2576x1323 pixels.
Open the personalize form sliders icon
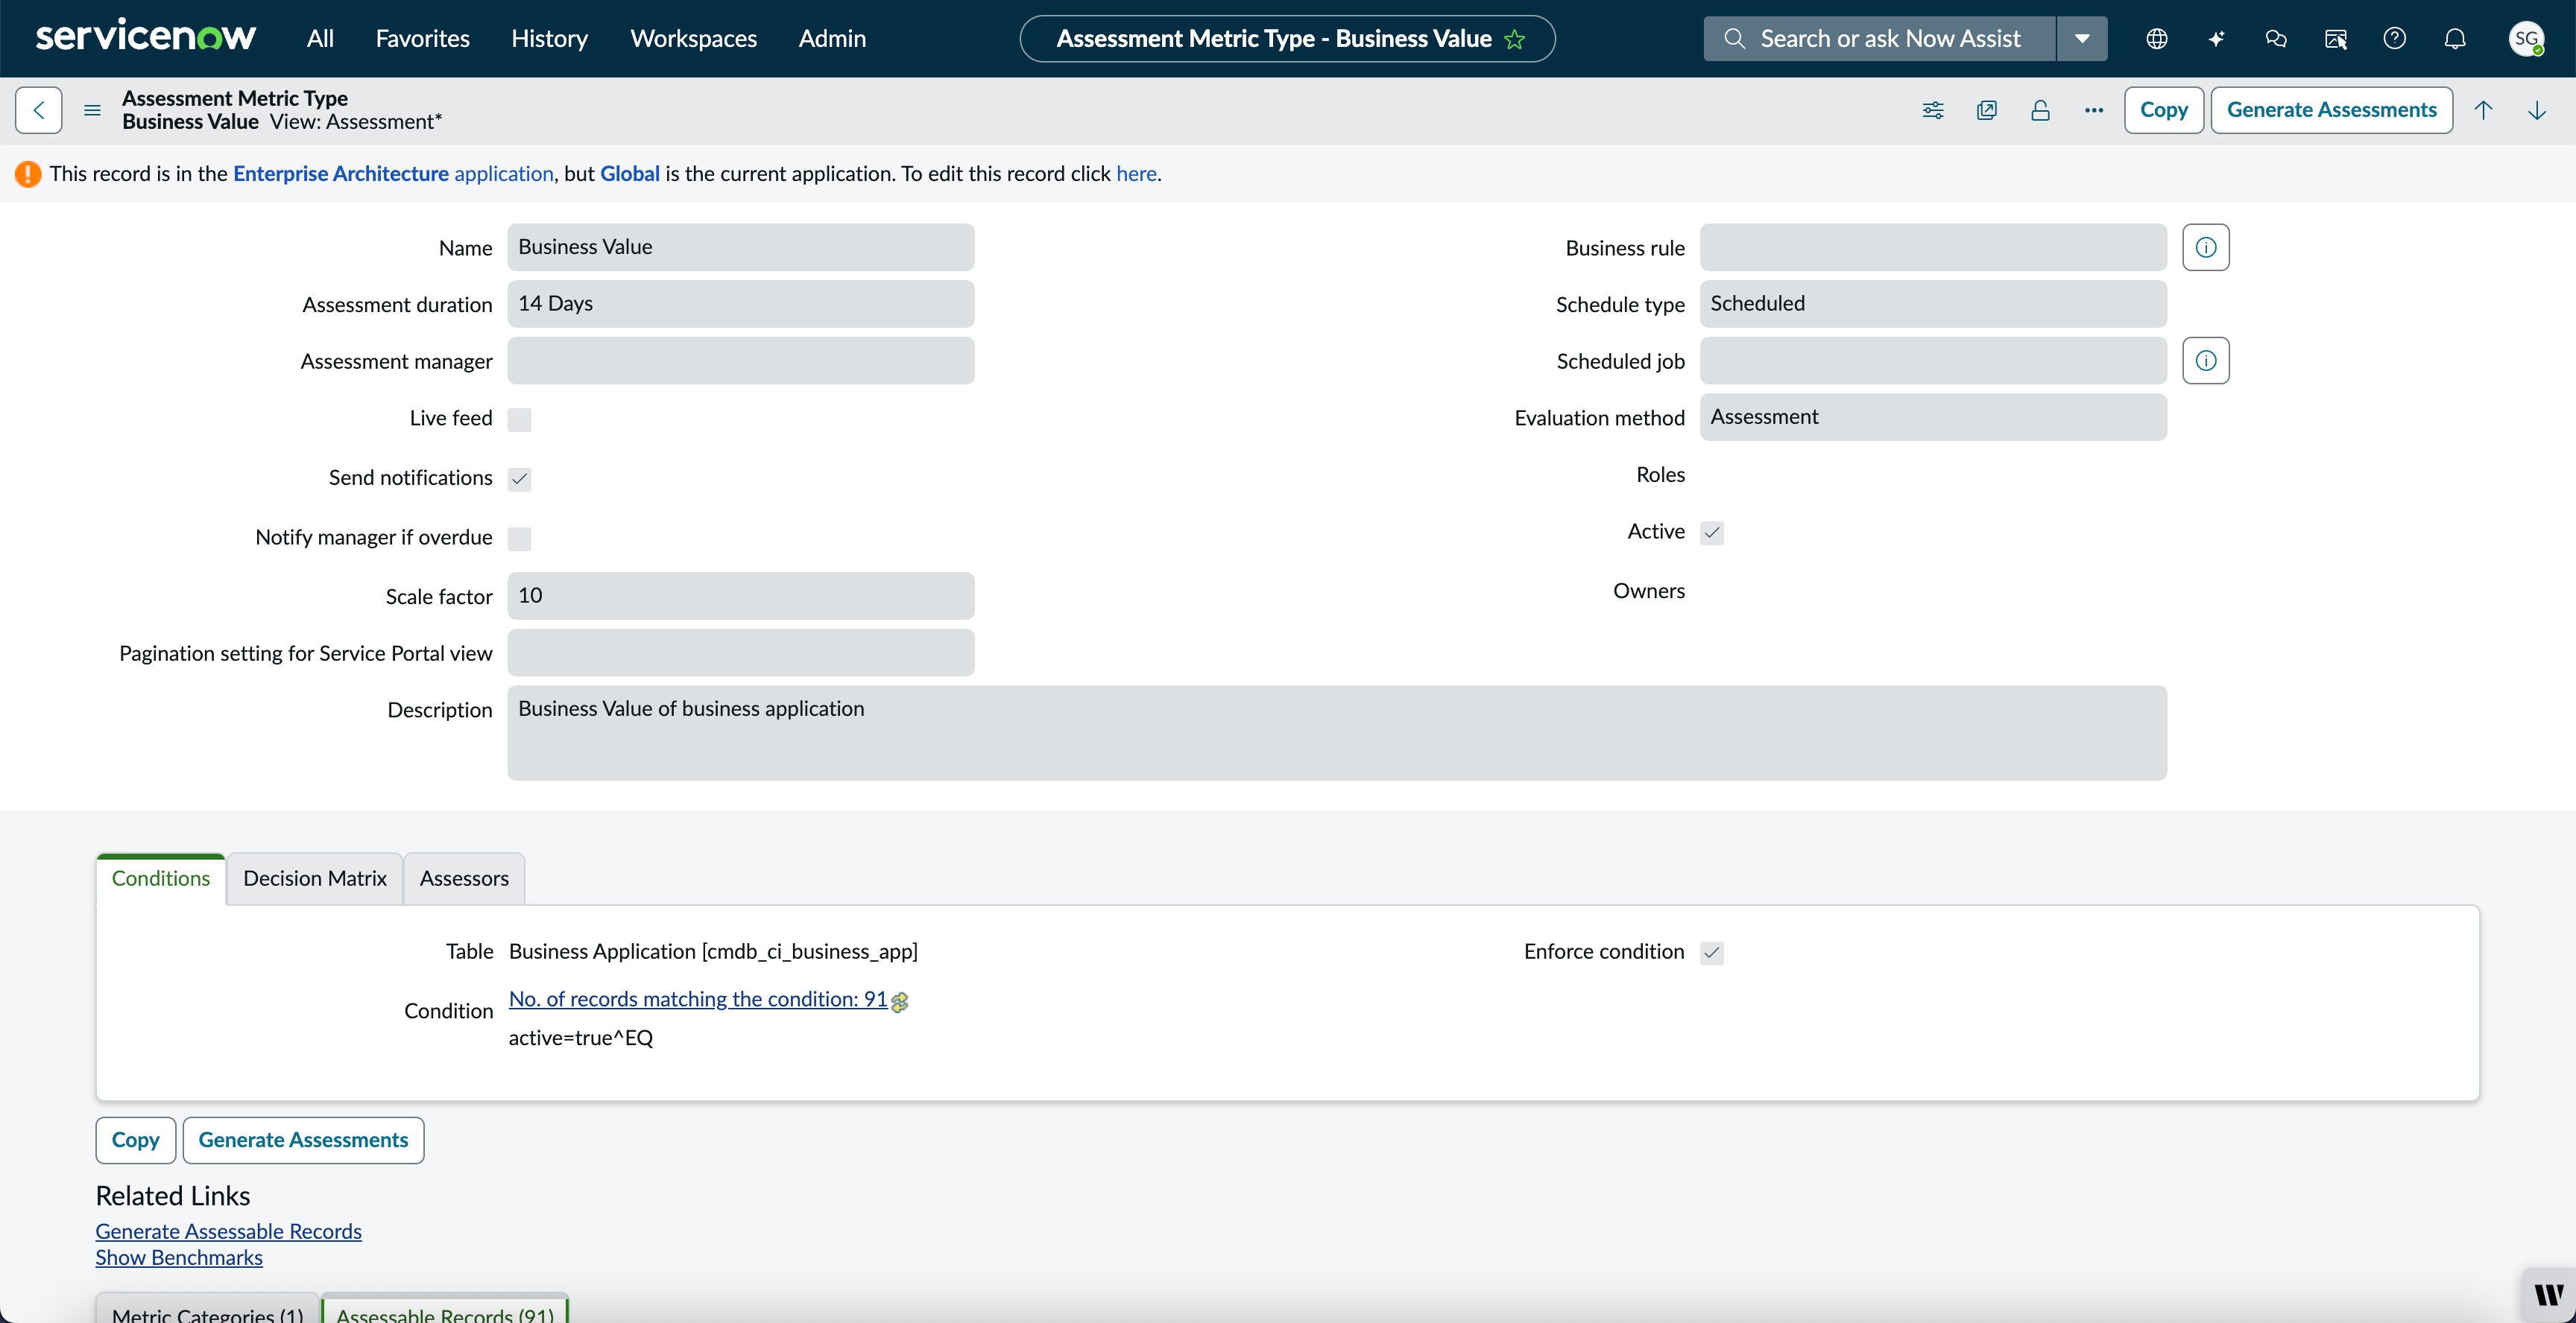(x=1933, y=110)
